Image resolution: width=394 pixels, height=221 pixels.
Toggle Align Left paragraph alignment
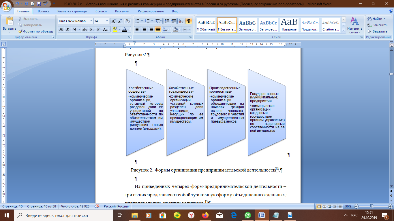(137, 29)
